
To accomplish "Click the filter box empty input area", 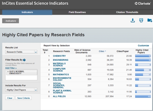I will [x=21, y=78].
